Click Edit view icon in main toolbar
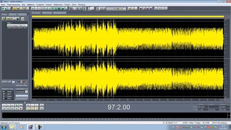Viewport: 231px width, 130px height. coord(3,9)
